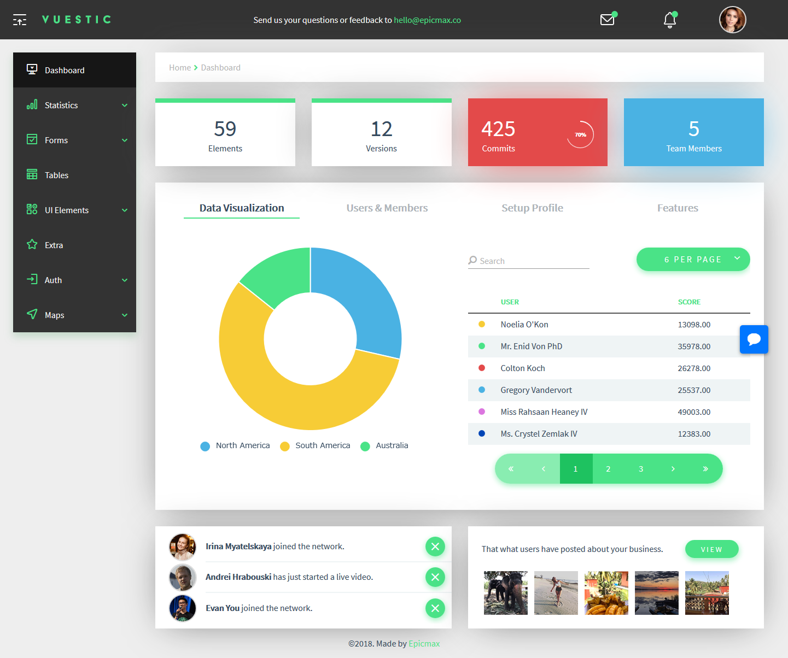Click Andrei Hrabouski's avatar
The width and height of the screenshot is (788, 658).
183,578
